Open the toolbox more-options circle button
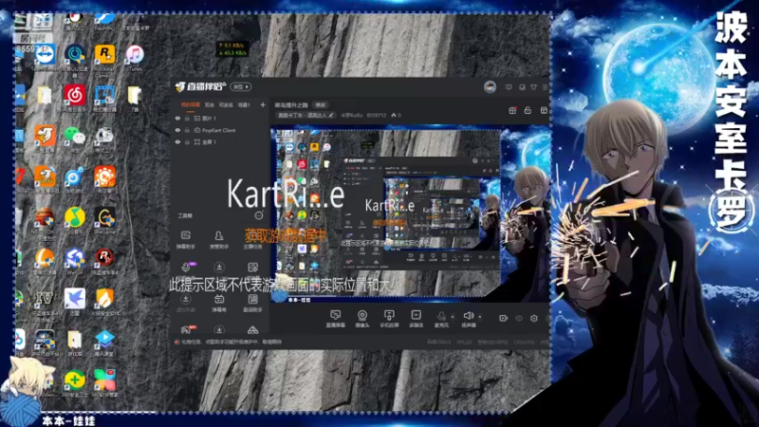759x427 pixels. [x=259, y=215]
